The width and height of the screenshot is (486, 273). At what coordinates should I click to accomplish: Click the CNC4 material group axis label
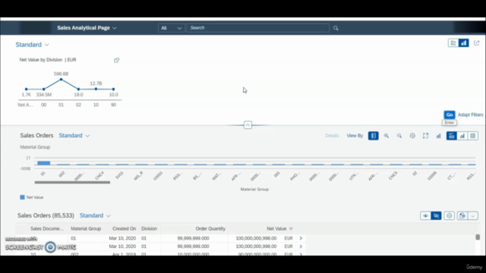99,175
